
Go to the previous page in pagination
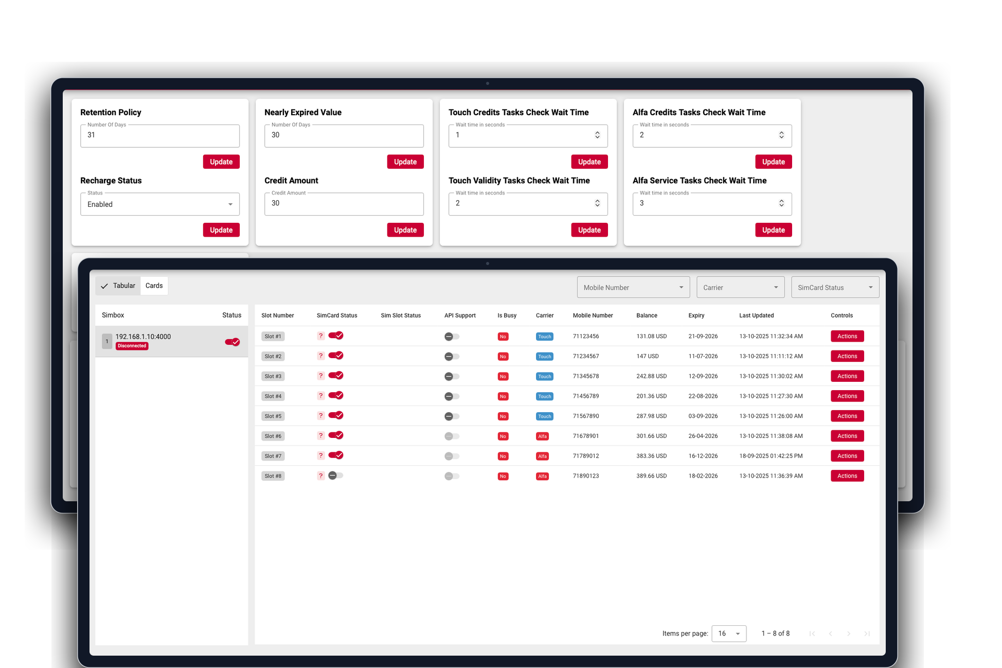point(830,634)
